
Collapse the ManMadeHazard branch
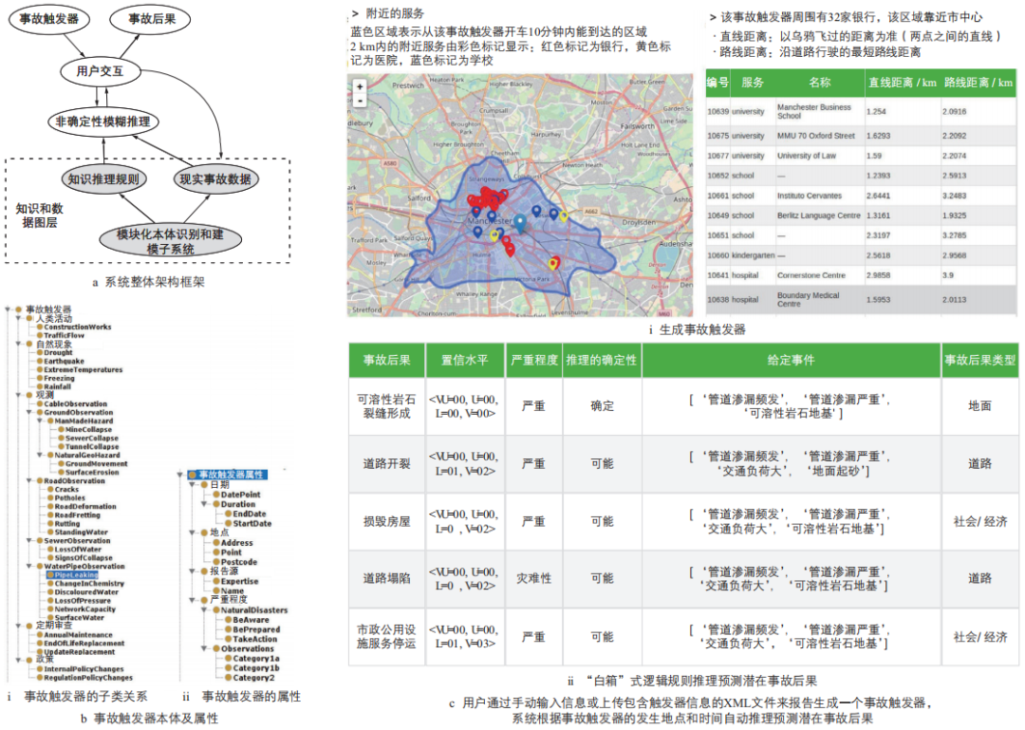40,421
